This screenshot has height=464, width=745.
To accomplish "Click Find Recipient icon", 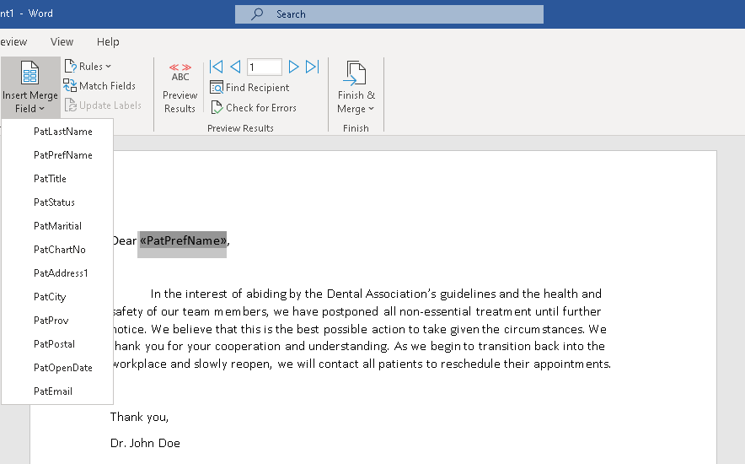I will pyautogui.click(x=217, y=88).
